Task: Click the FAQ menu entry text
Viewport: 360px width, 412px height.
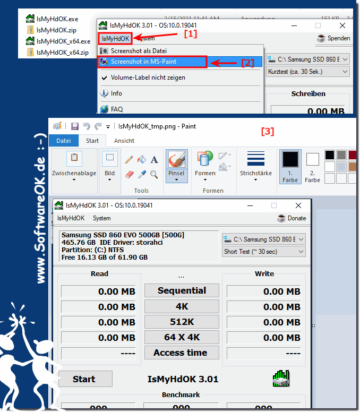Action: tap(117, 109)
